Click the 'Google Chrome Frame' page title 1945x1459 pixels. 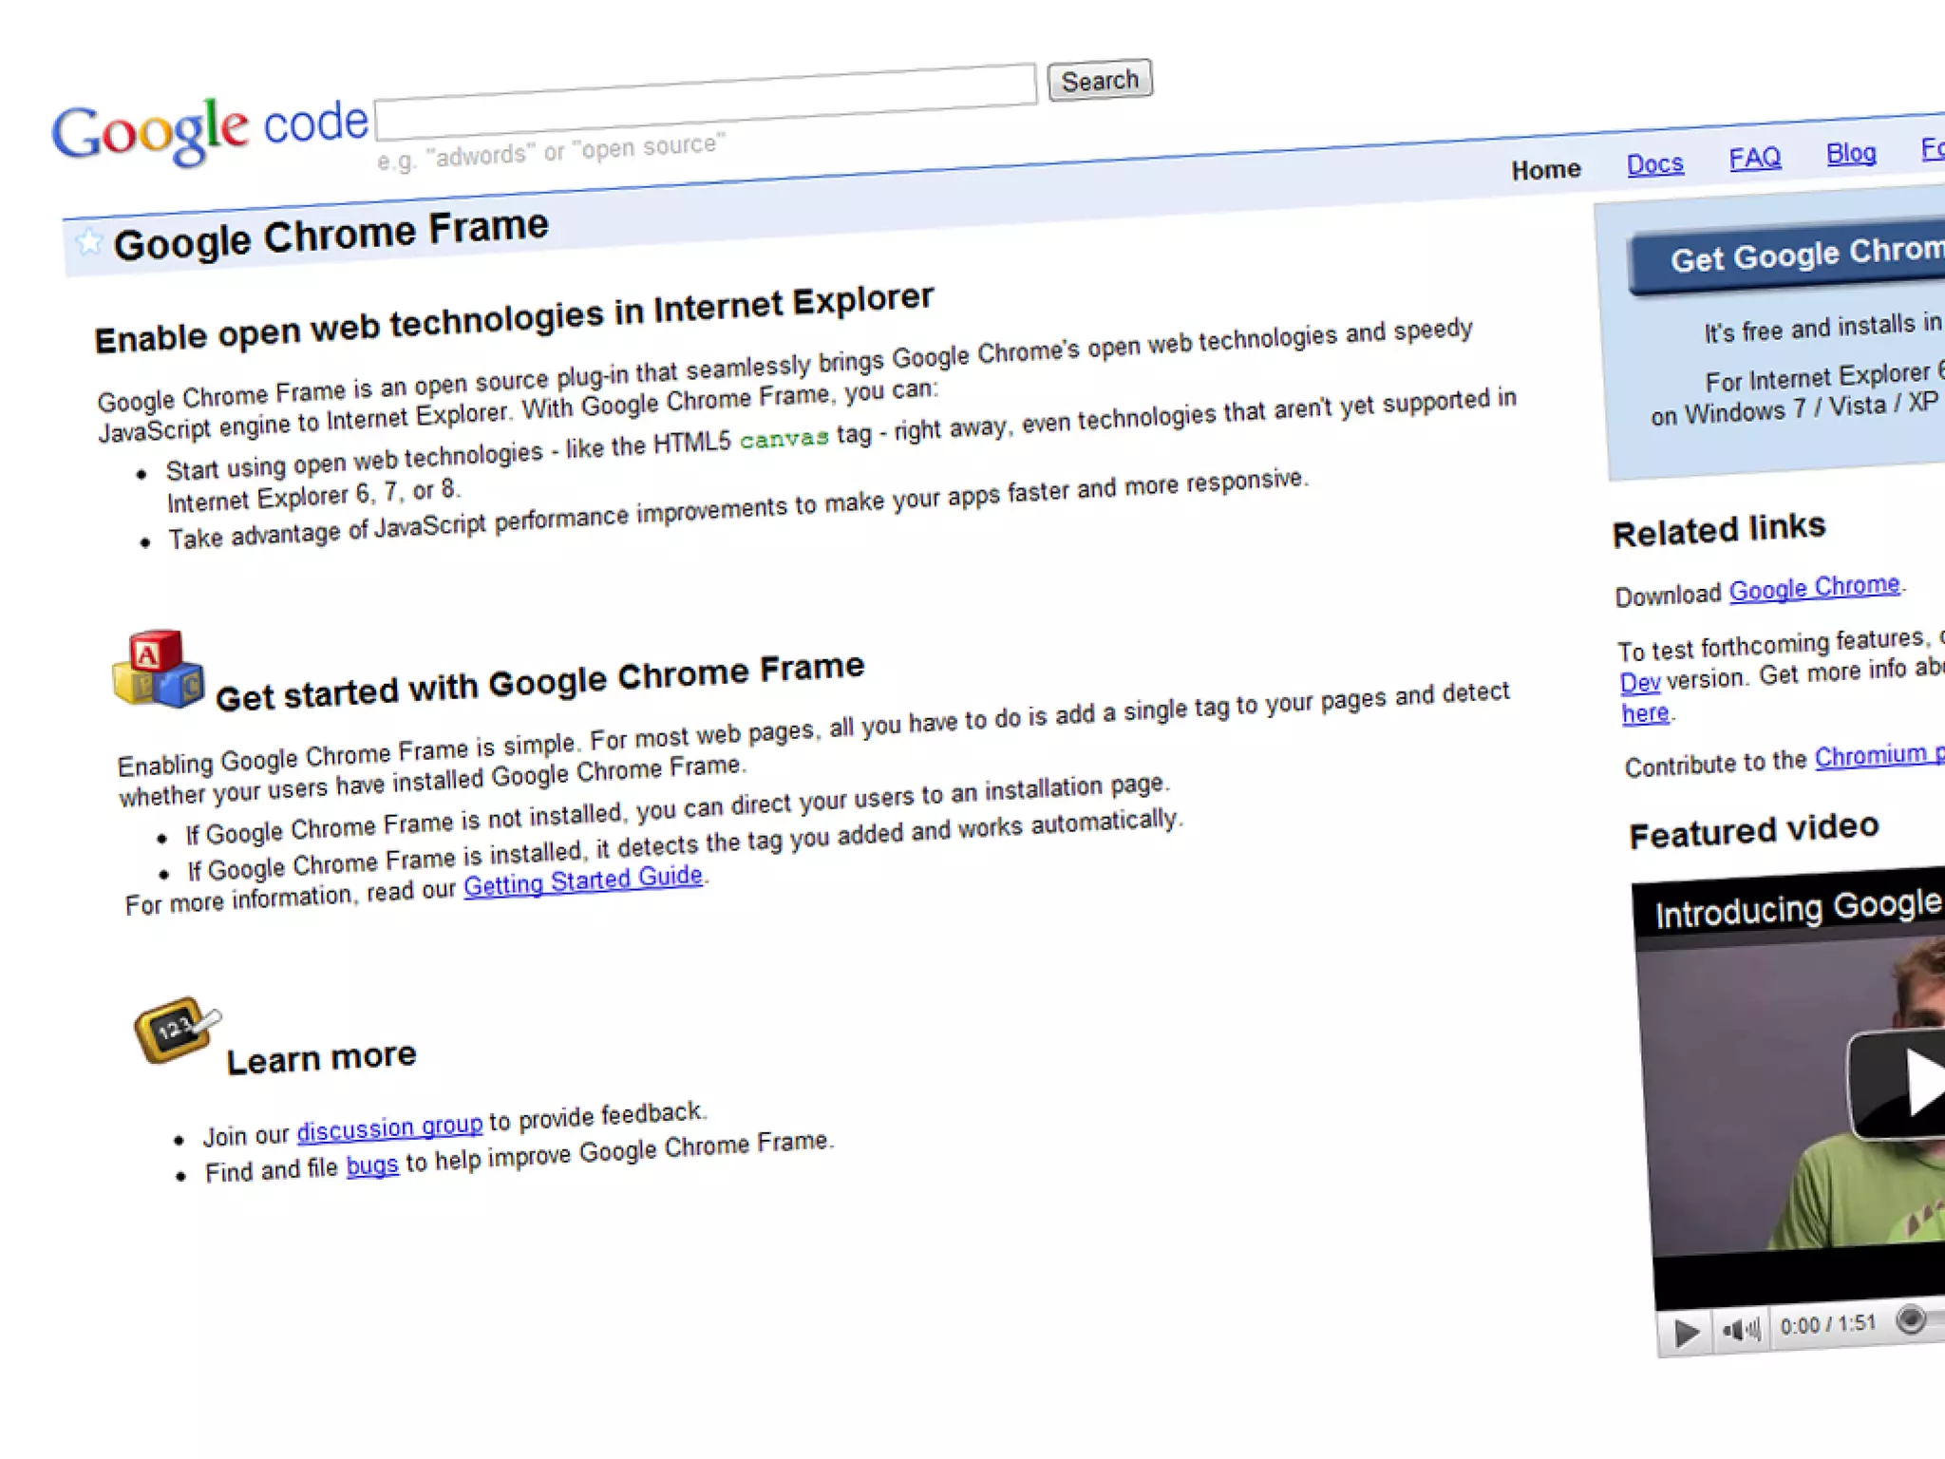coord(330,235)
